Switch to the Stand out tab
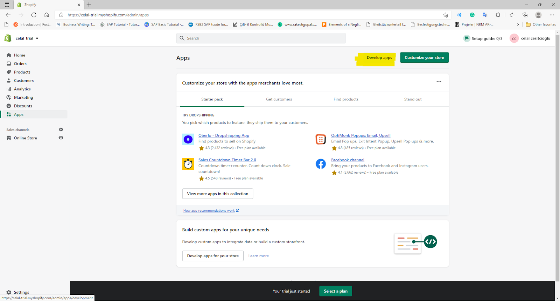Image resolution: width=560 pixels, height=301 pixels. coord(413,99)
